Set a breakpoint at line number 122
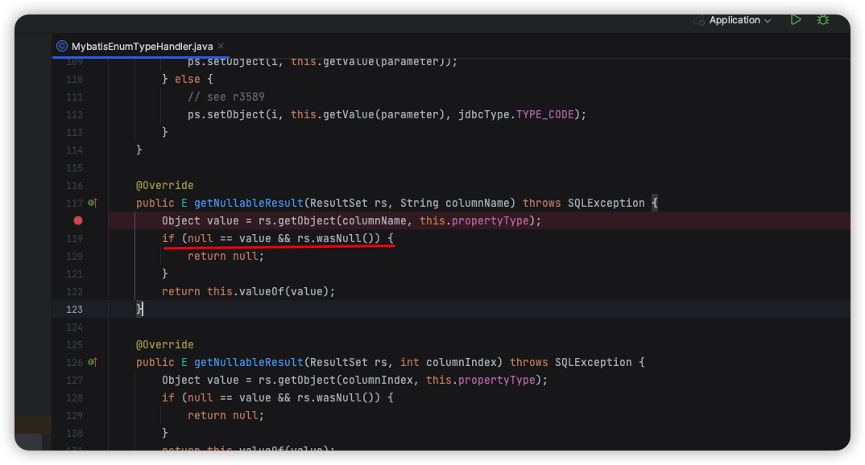Image resolution: width=865 pixels, height=465 pixels. tap(75, 291)
